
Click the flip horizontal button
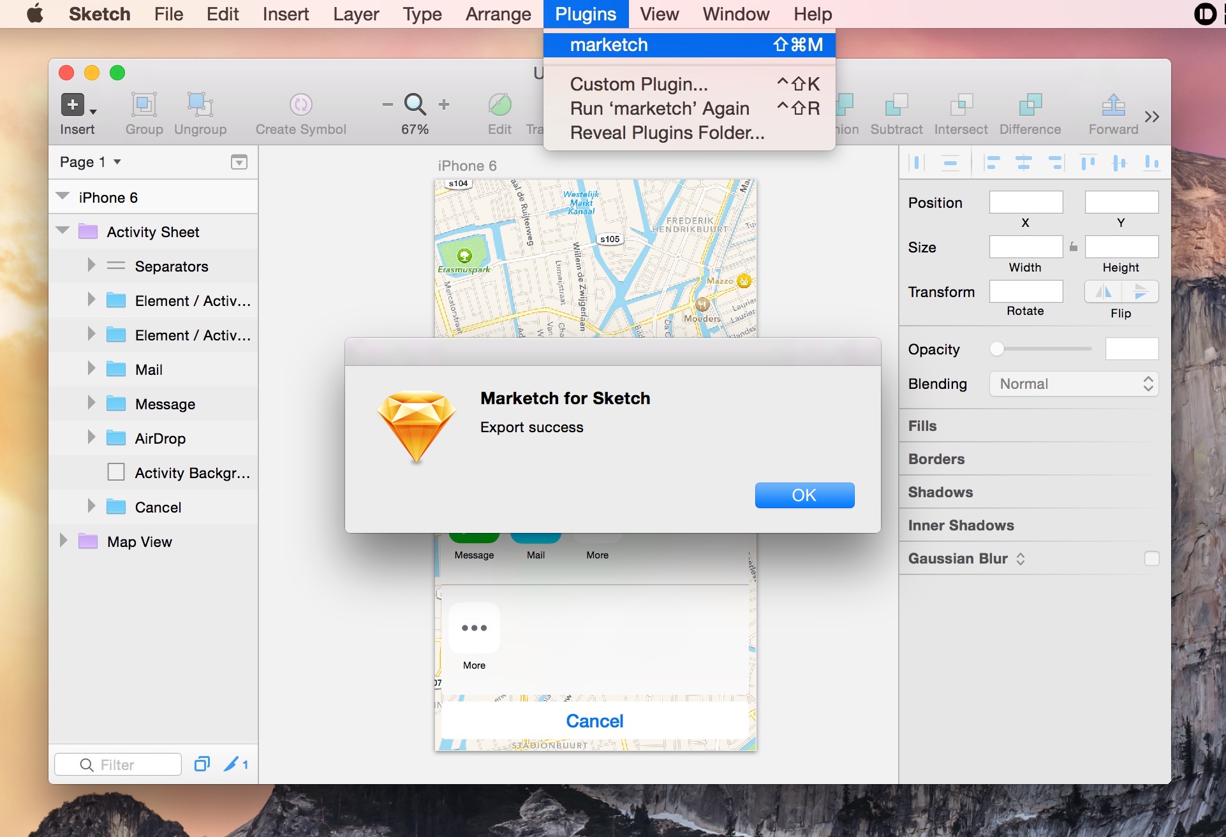pyautogui.click(x=1103, y=292)
